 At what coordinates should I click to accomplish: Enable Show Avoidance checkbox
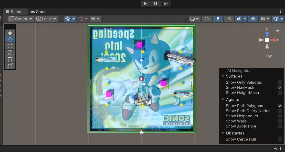point(280,126)
